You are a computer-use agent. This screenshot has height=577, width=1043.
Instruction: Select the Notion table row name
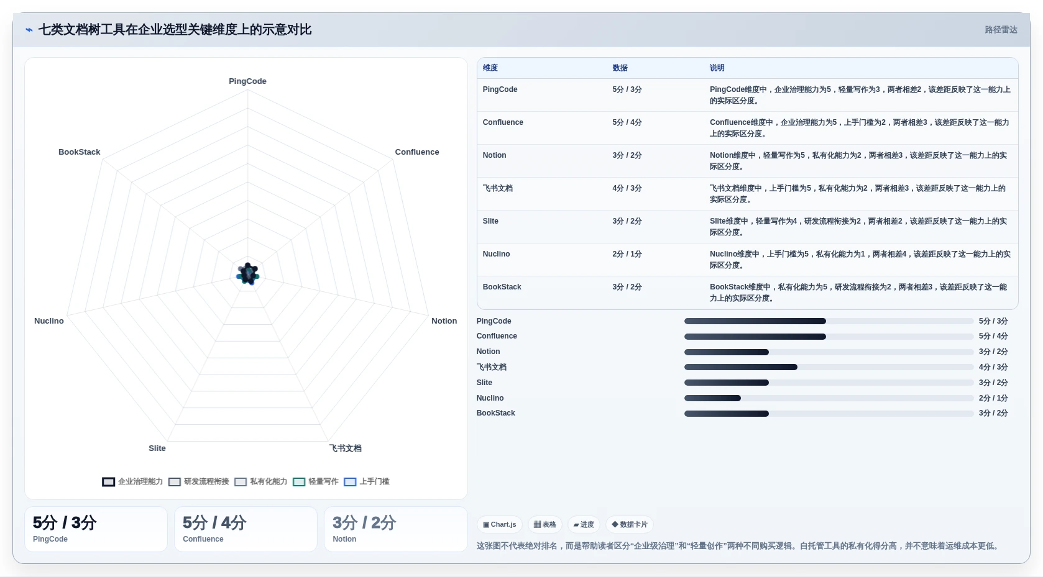point(494,155)
